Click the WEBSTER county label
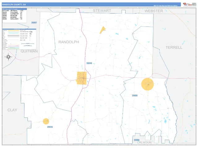The width and height of the screenshot is (198, 148). pos(154,11)
